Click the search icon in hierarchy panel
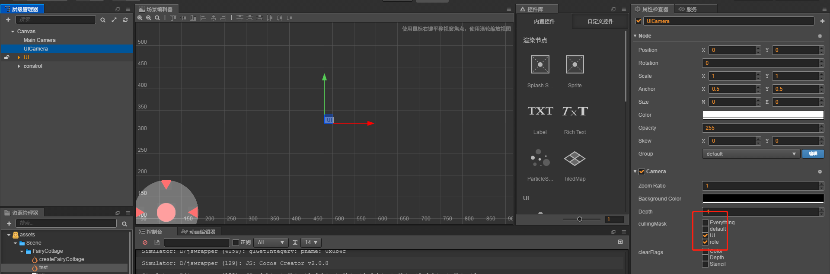Viewport: 830px width, 274px height. pos(103,20)
